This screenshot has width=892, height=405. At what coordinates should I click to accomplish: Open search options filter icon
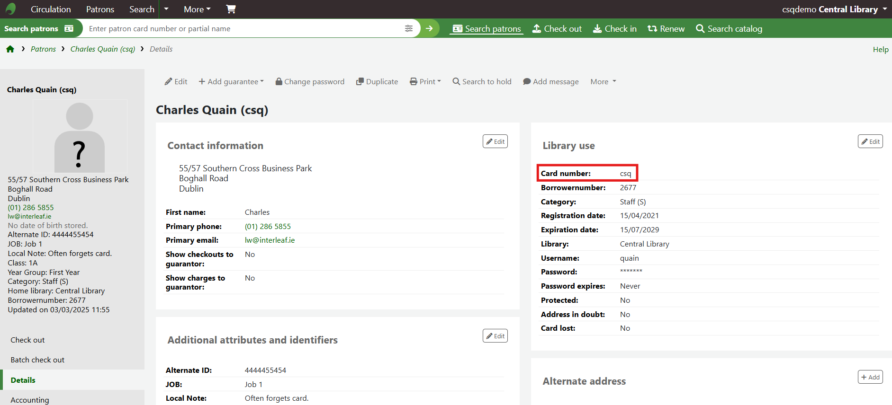pyautogui.click(x=409, y=28)
